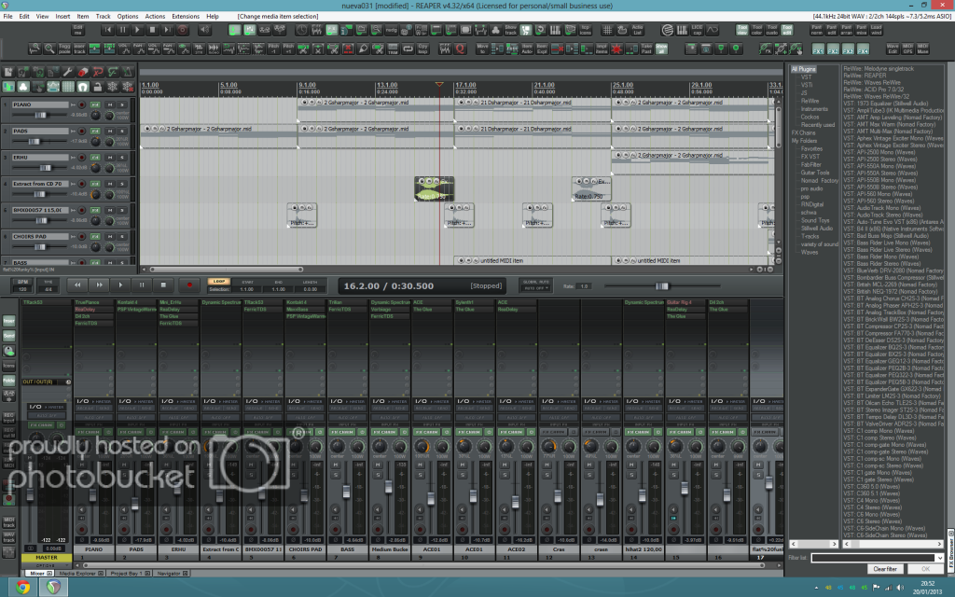Select the FX Chains item in the plugin tree
This screenshot has height=597, width=955.
[804, 132]
